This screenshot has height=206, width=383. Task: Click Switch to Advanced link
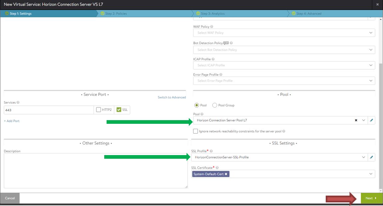click(172, 97)
